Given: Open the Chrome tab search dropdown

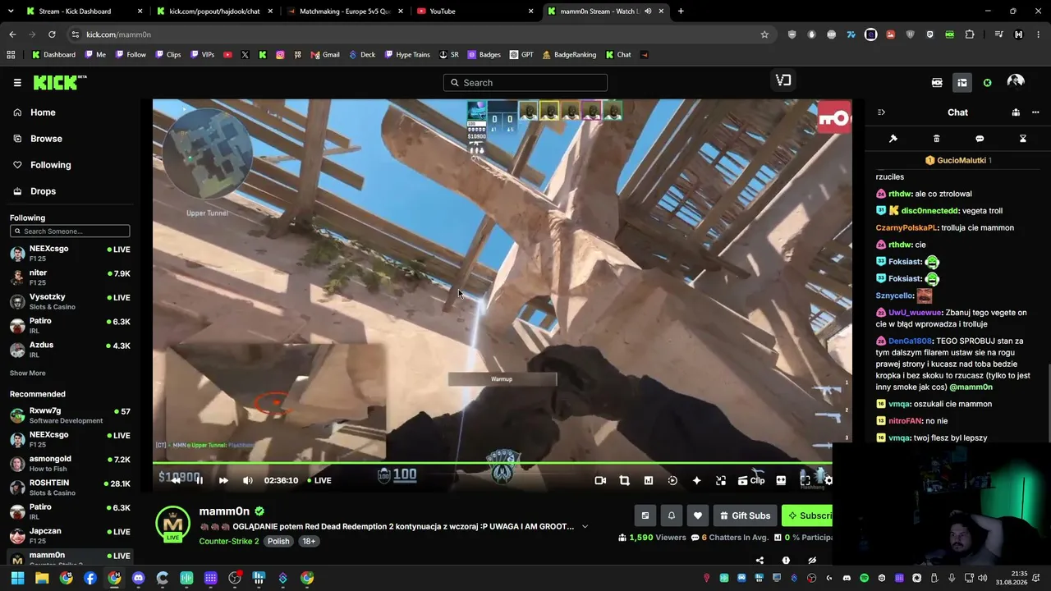Looking at the screenshot, I should coord(12,11).
